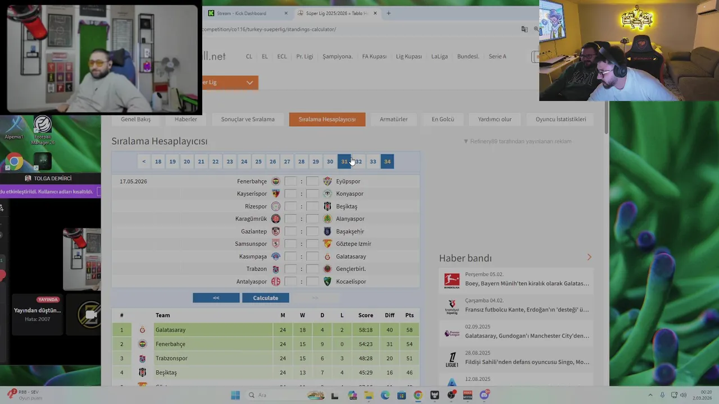The width and height of the screenshot is (719, 404).
Task: Select matchday 18
Action: 158,162
